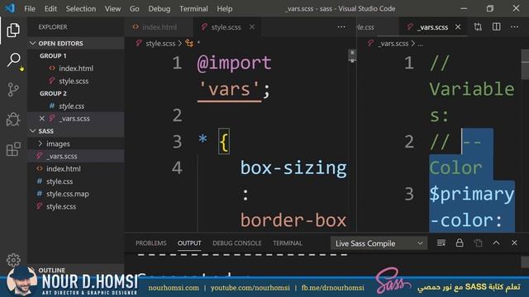Open the Debug view in activity bar
This screenshot has width=529, height=297.
(13, 119)
